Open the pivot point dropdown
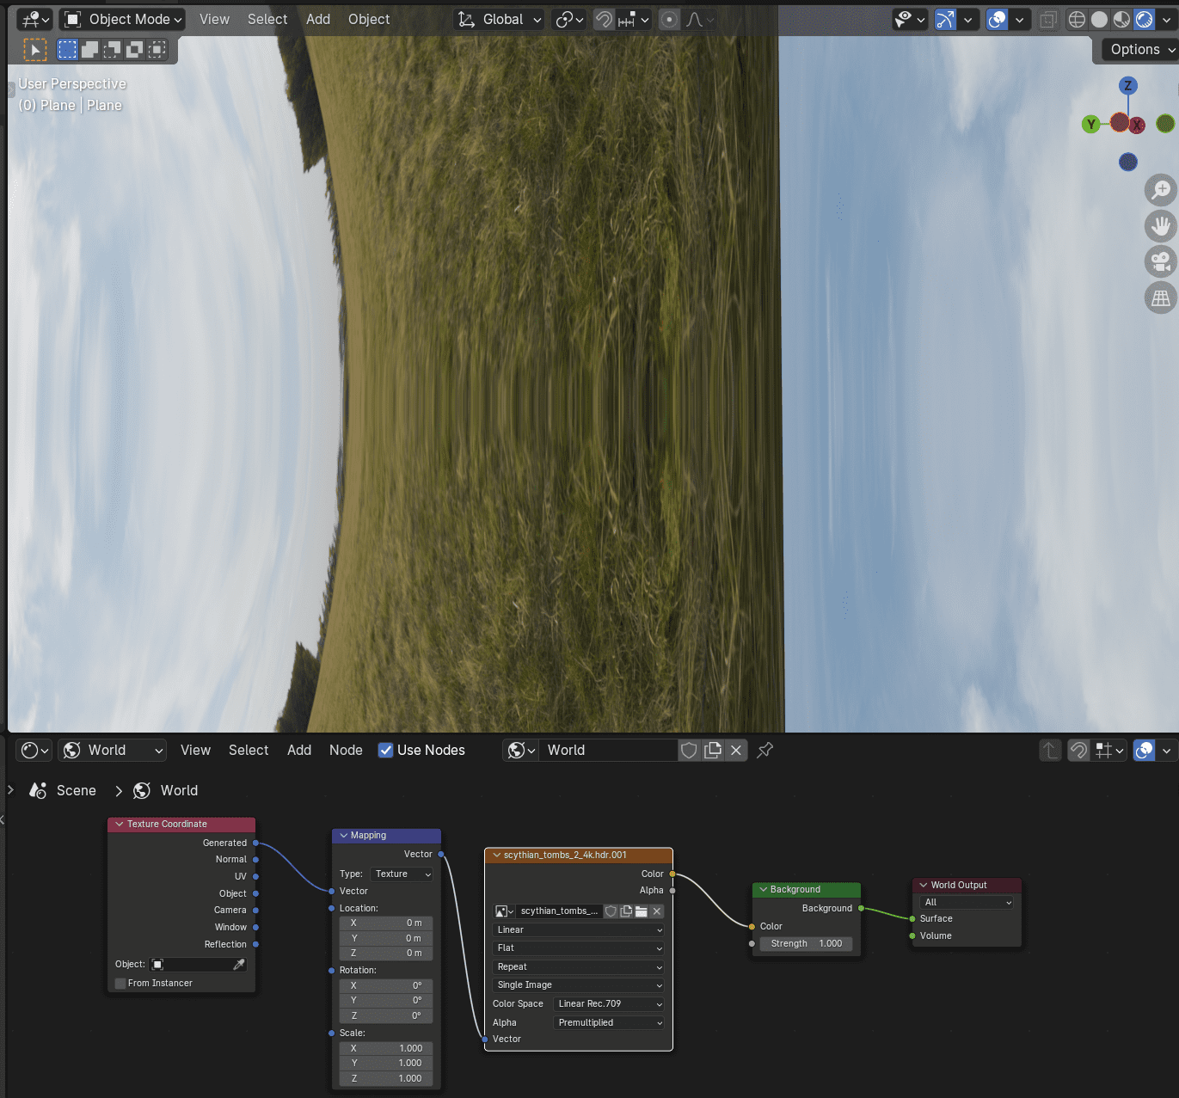 point(569,19)
